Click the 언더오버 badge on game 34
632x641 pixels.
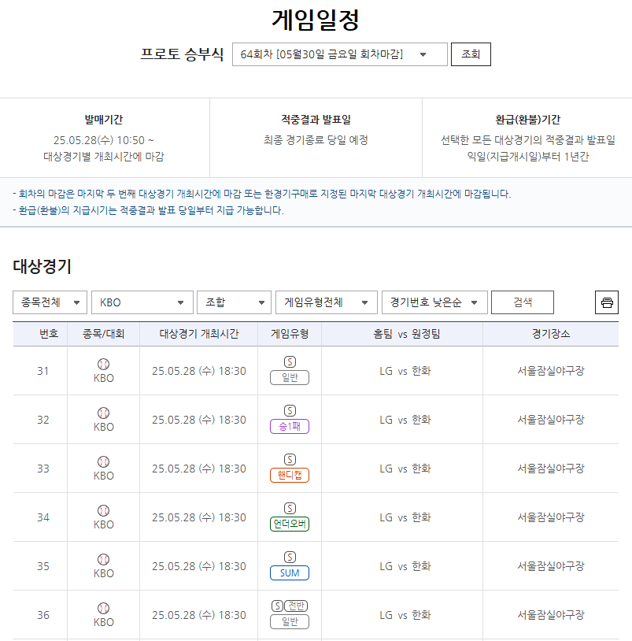pyautogui.click(x=289, y=524)
